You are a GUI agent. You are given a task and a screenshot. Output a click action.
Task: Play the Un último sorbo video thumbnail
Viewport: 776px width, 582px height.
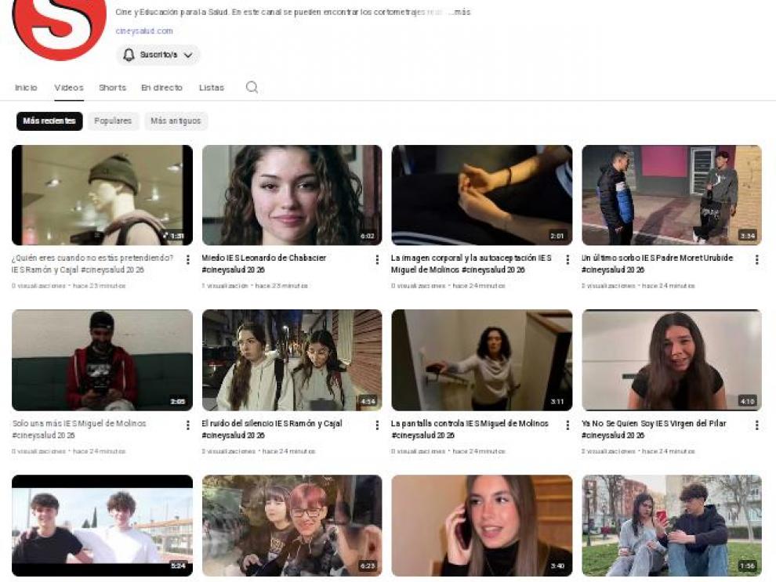click(x=671, y=195)
